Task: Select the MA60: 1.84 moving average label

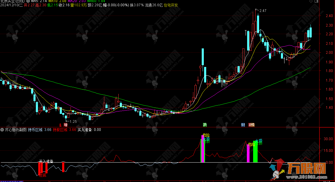Action: tap(96, 1)
